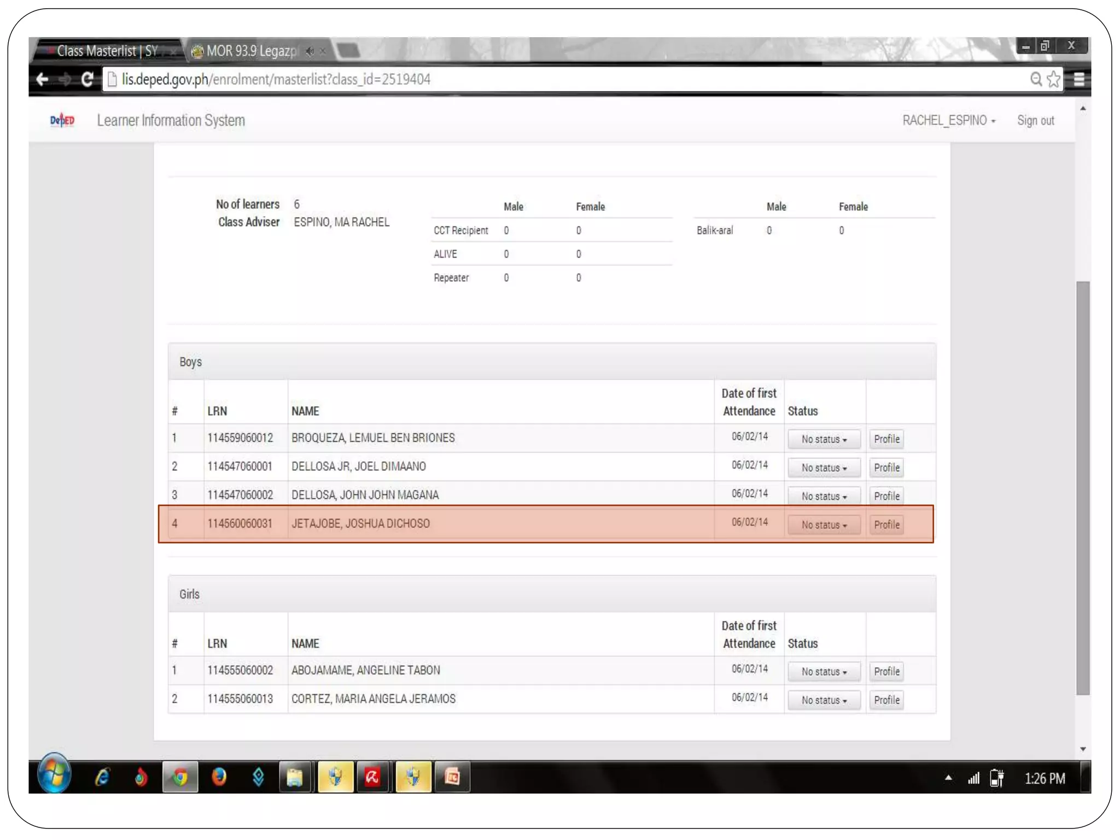Click the zoom magnifier icon in address bar
Screen dimensions: 1120x840
tap(1035, 79)
